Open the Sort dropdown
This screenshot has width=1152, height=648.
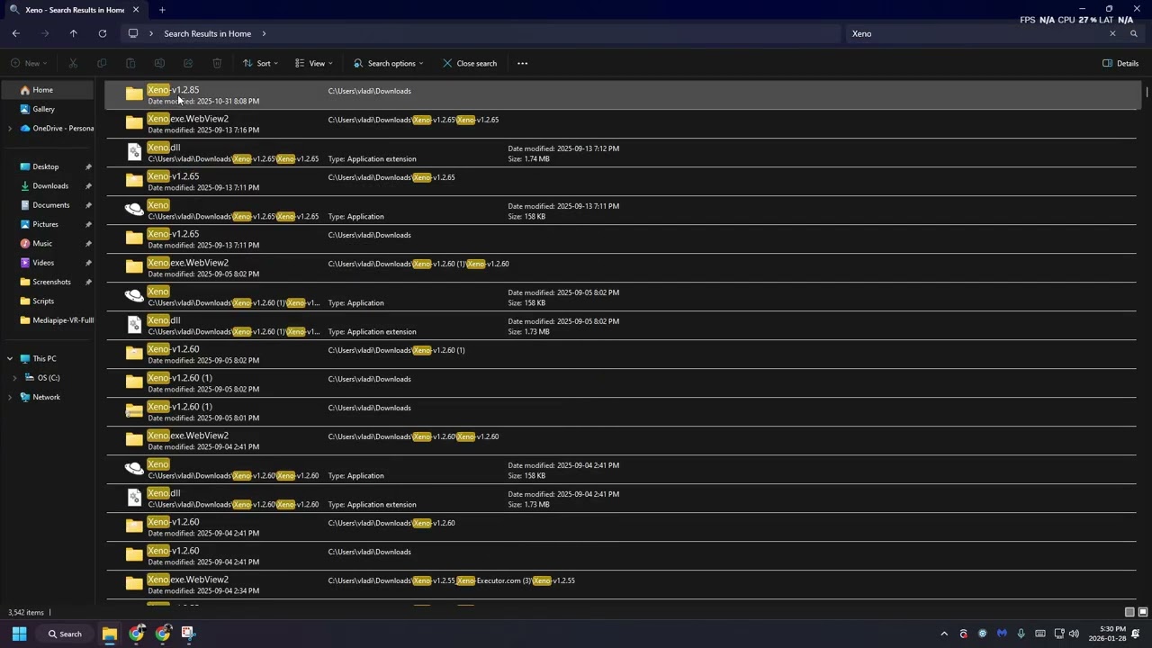coord(260,63)
